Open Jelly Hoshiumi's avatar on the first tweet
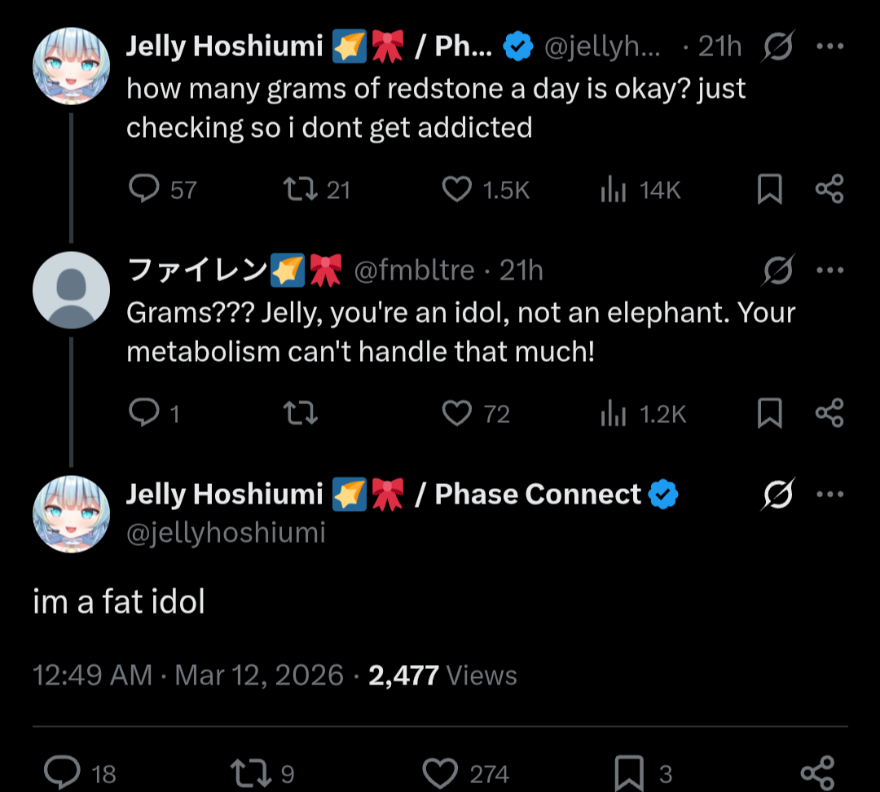 (x=71, y=66)
